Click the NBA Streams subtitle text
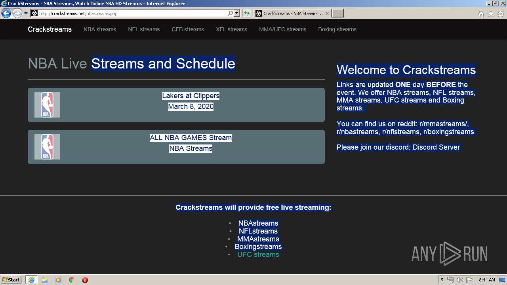Image resolution: width=507 pixels, height=285 pixels. 191,148
